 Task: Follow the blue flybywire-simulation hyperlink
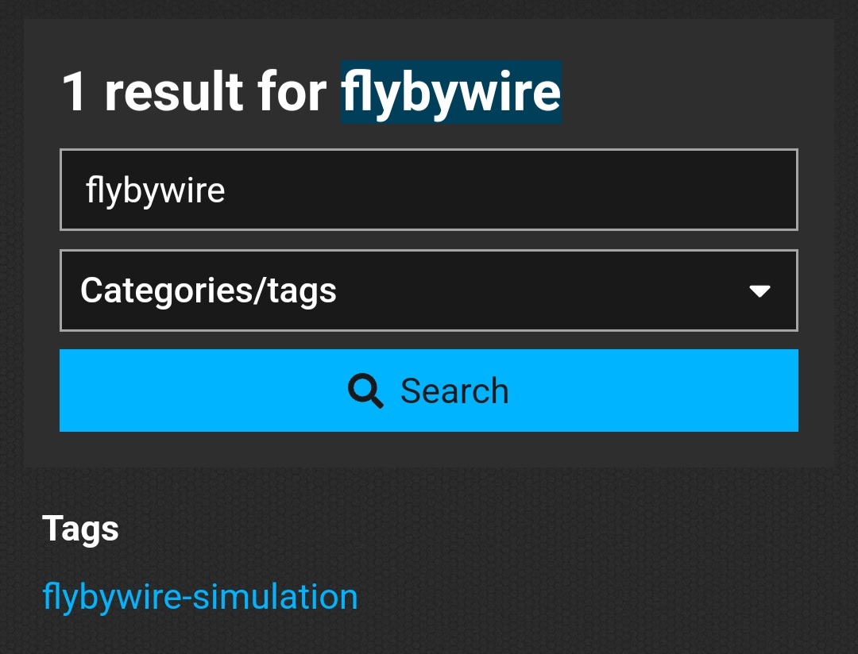(x=200, y=596)
